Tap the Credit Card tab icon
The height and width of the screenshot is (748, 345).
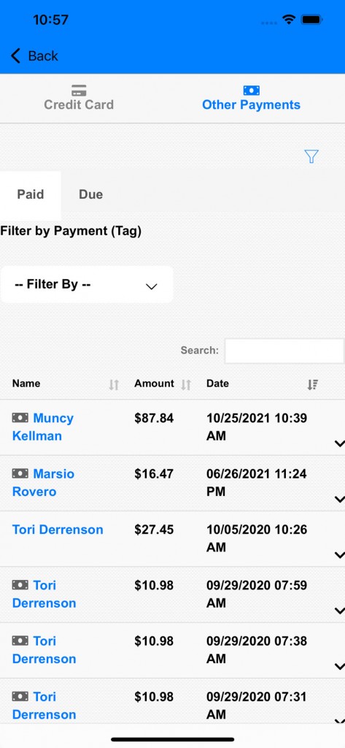click(x=79, y=90)
